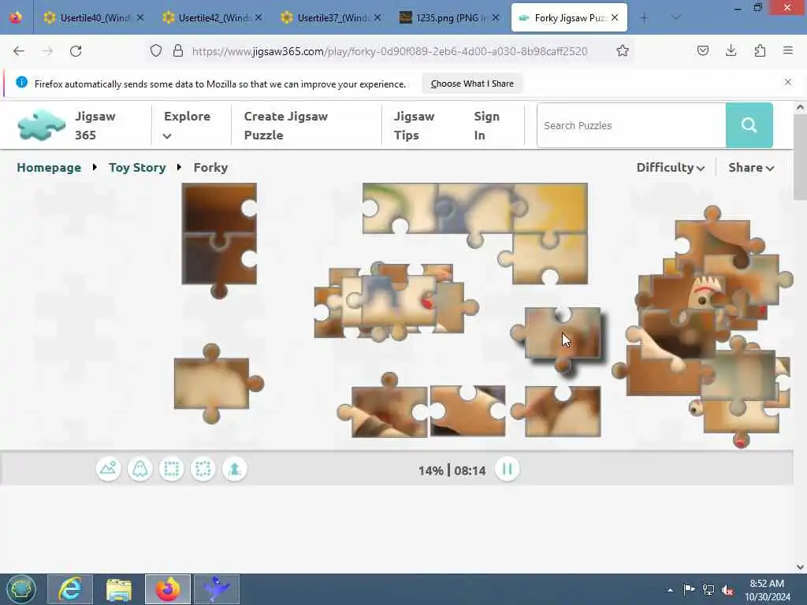Dismiss the Firefox data notification bar
The height and width of the screenshot is (605, 807).
click(787, 82)
